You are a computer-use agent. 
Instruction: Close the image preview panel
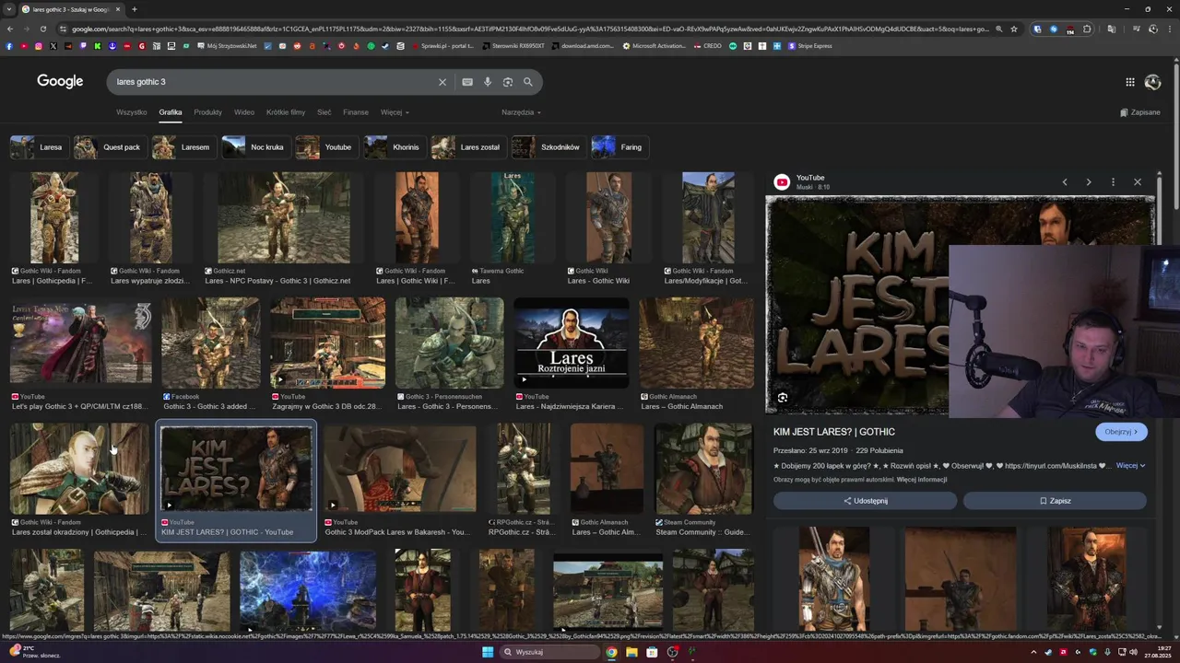pos(1138,182)
